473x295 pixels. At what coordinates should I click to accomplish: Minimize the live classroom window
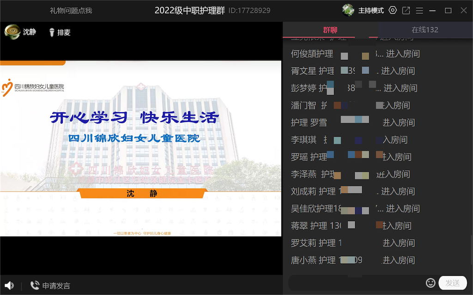432,11
